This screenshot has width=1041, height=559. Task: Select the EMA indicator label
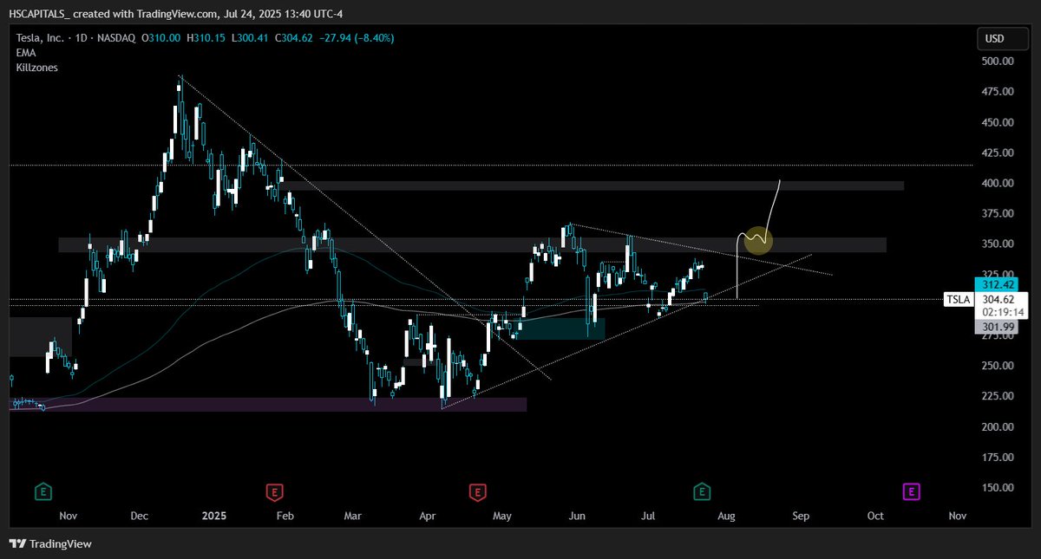[26, 53]
